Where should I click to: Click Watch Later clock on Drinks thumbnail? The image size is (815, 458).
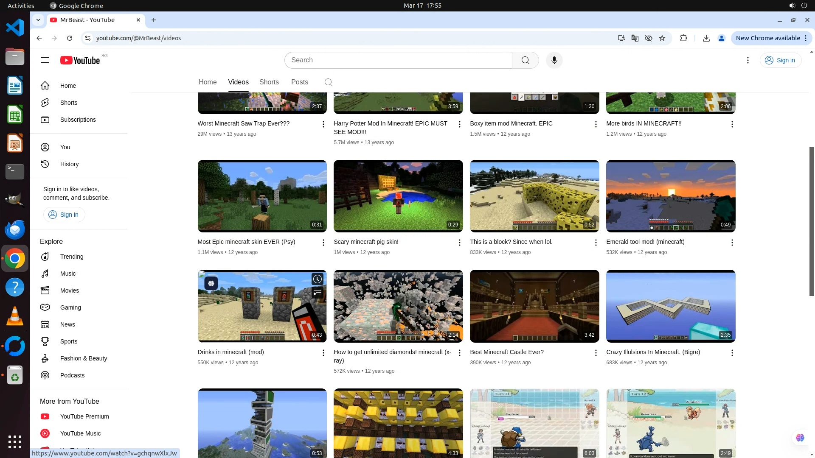pos(318,279)
